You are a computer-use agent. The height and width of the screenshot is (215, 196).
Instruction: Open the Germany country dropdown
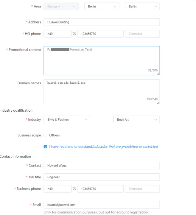[61, 7]
